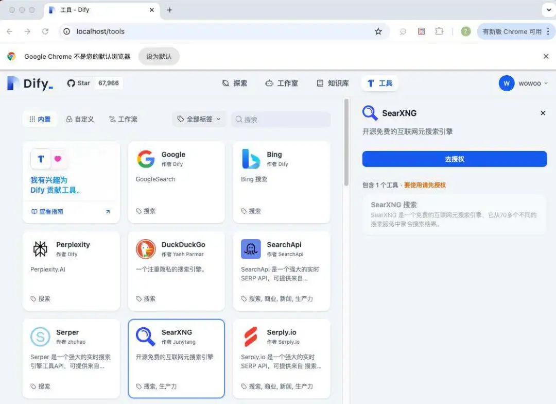Screen dimensions: 556x404
Task: Click 开源免费的互联网元搜索引擎 panel description
Action: (407, 132)
